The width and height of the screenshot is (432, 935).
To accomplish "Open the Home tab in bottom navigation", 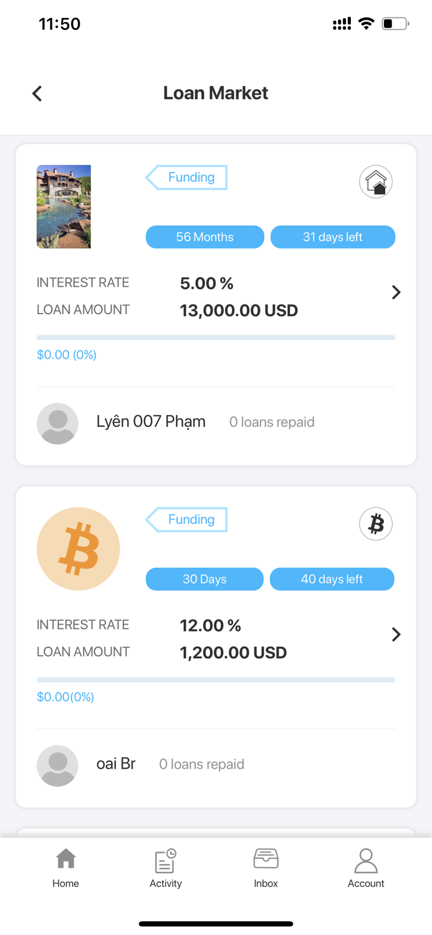I will pos(65,866).
